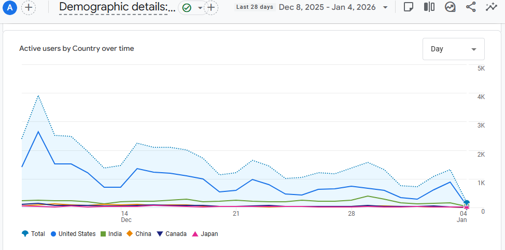This screenshot has height=250, width=505.
Task: Click the Japan legend entry
Action: [x=205, y=234]
